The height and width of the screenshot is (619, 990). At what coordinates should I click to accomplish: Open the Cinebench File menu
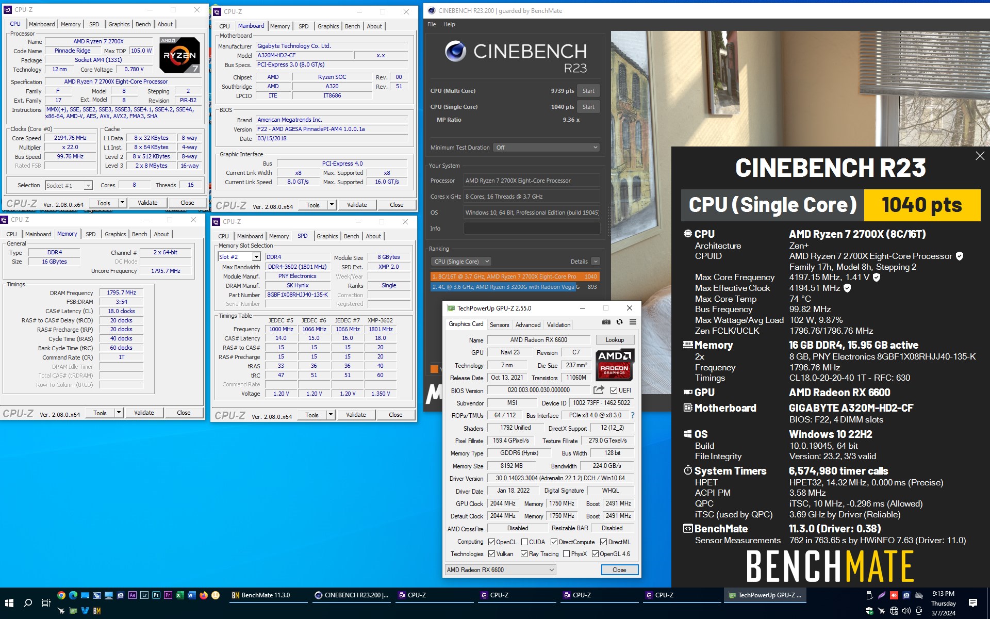click(x=432, y=24)
